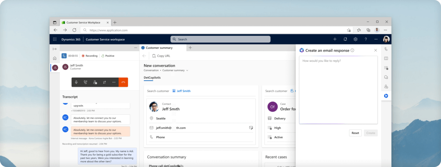Open the Home icon in left sidebar
Image resolution: width=441 pixels, height=167 pixels.
click(55, 58)
